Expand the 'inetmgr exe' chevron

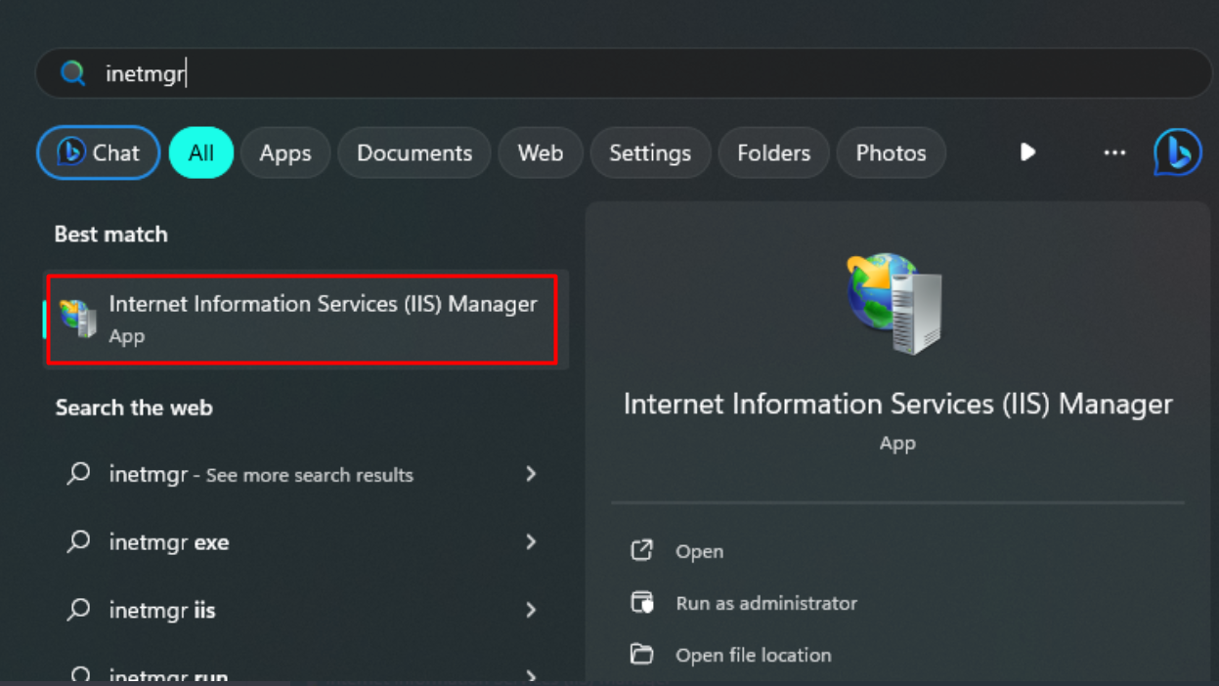point(531,541)
